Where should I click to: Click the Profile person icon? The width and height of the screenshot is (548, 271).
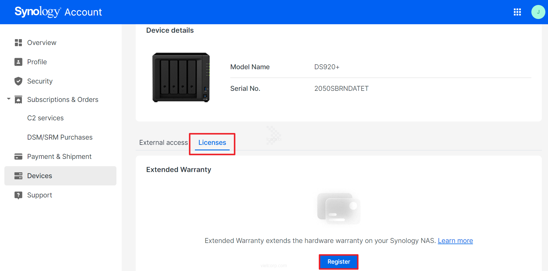18,62
